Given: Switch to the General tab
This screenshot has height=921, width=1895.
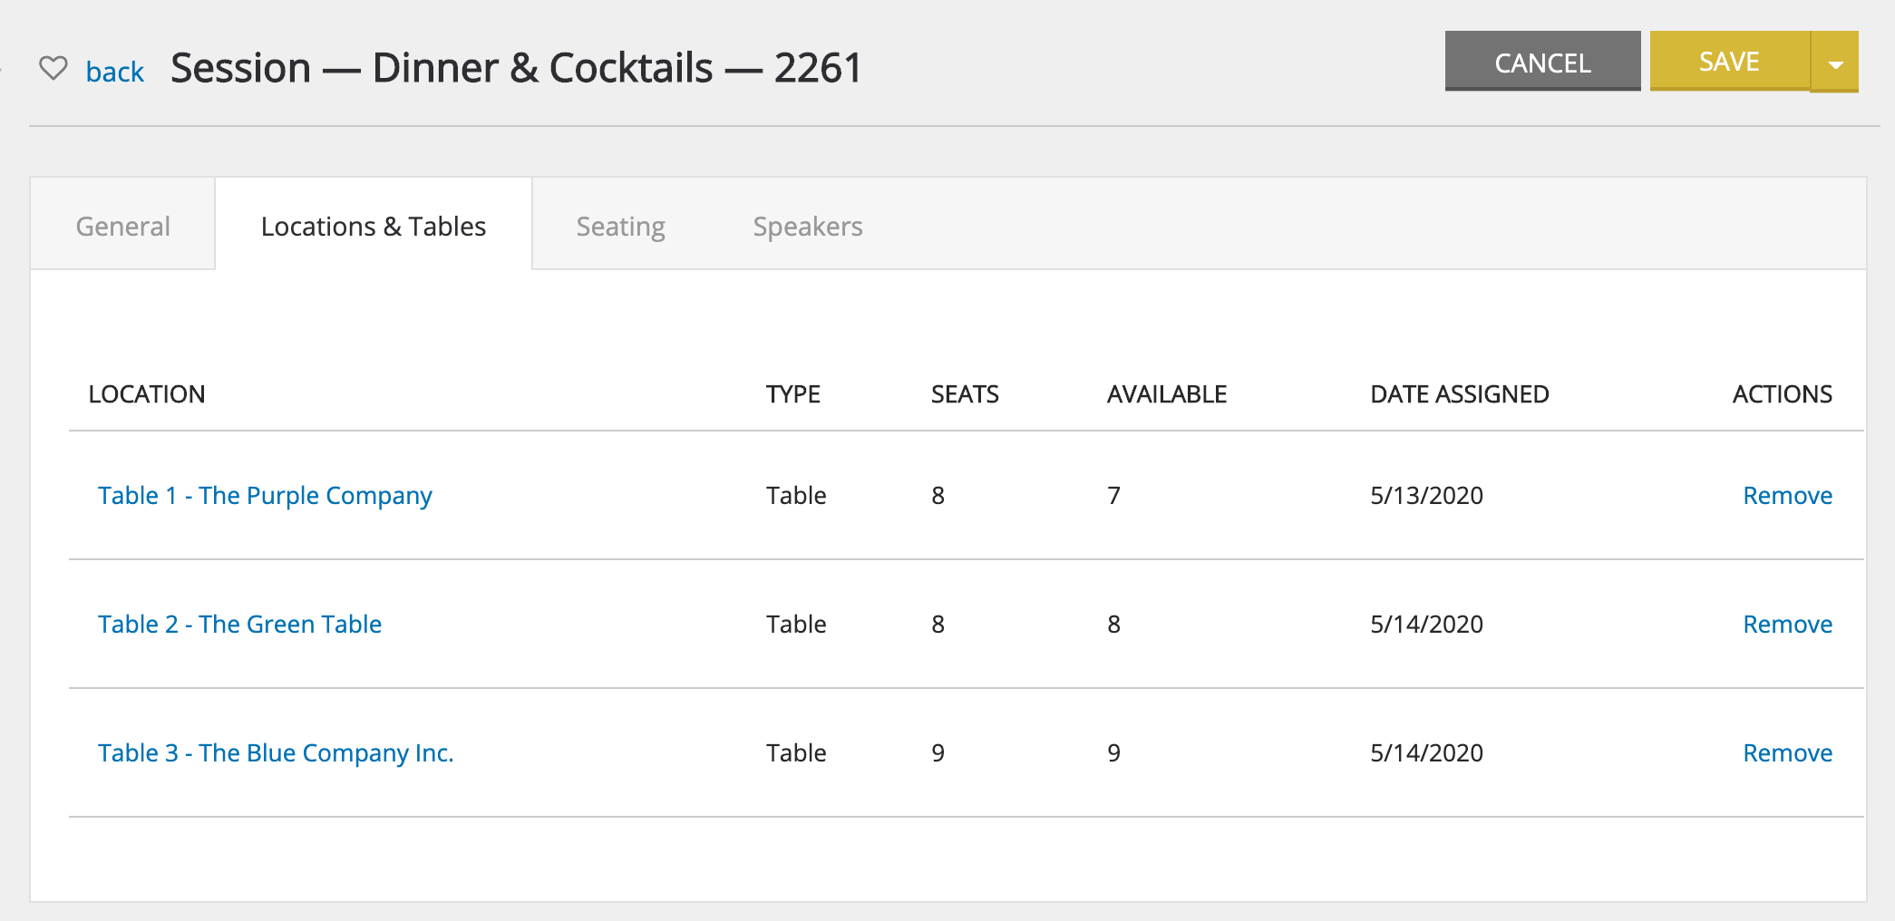Looking at the screenshot, I should tap(123, 226).
